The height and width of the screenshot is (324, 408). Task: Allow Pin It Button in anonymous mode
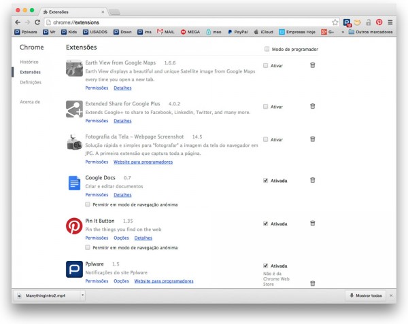click(88, 247)
